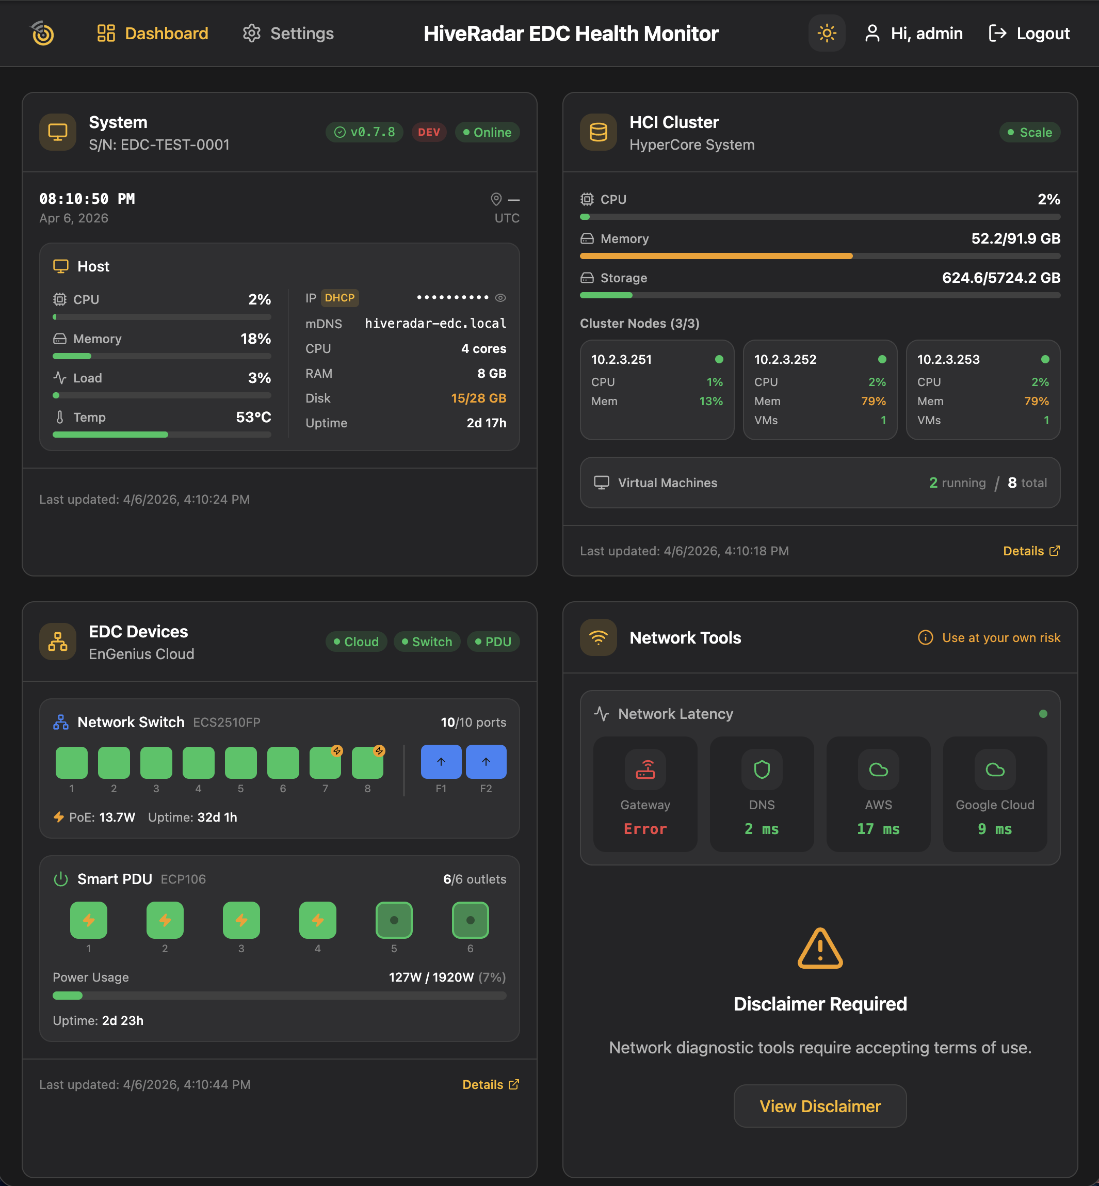Screen dimensions: 1099x1186
Task: Toggle PDU outlet 4
Action: coord(317,920)
